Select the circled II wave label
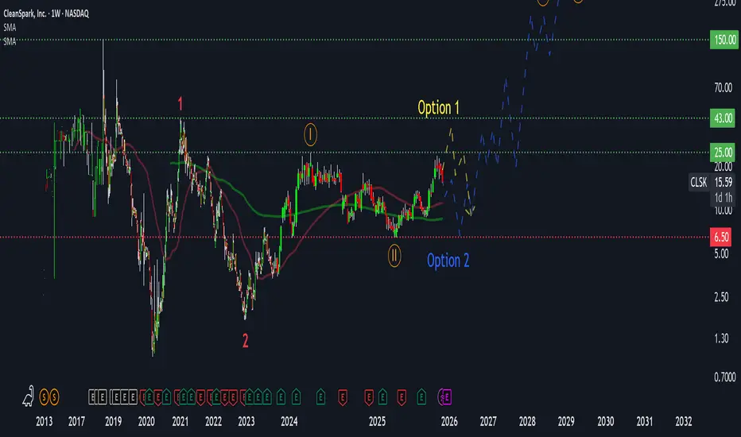 point(394,256)
